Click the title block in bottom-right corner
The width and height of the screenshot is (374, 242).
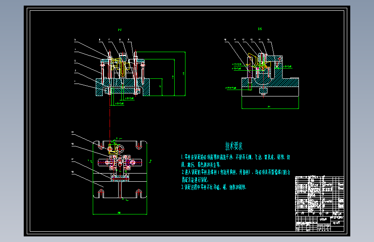click(x=320, y=223)
